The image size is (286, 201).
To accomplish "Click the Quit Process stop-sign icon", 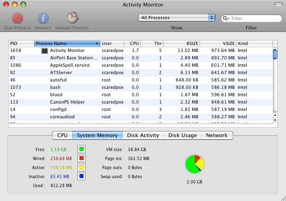I will (18, 18).
